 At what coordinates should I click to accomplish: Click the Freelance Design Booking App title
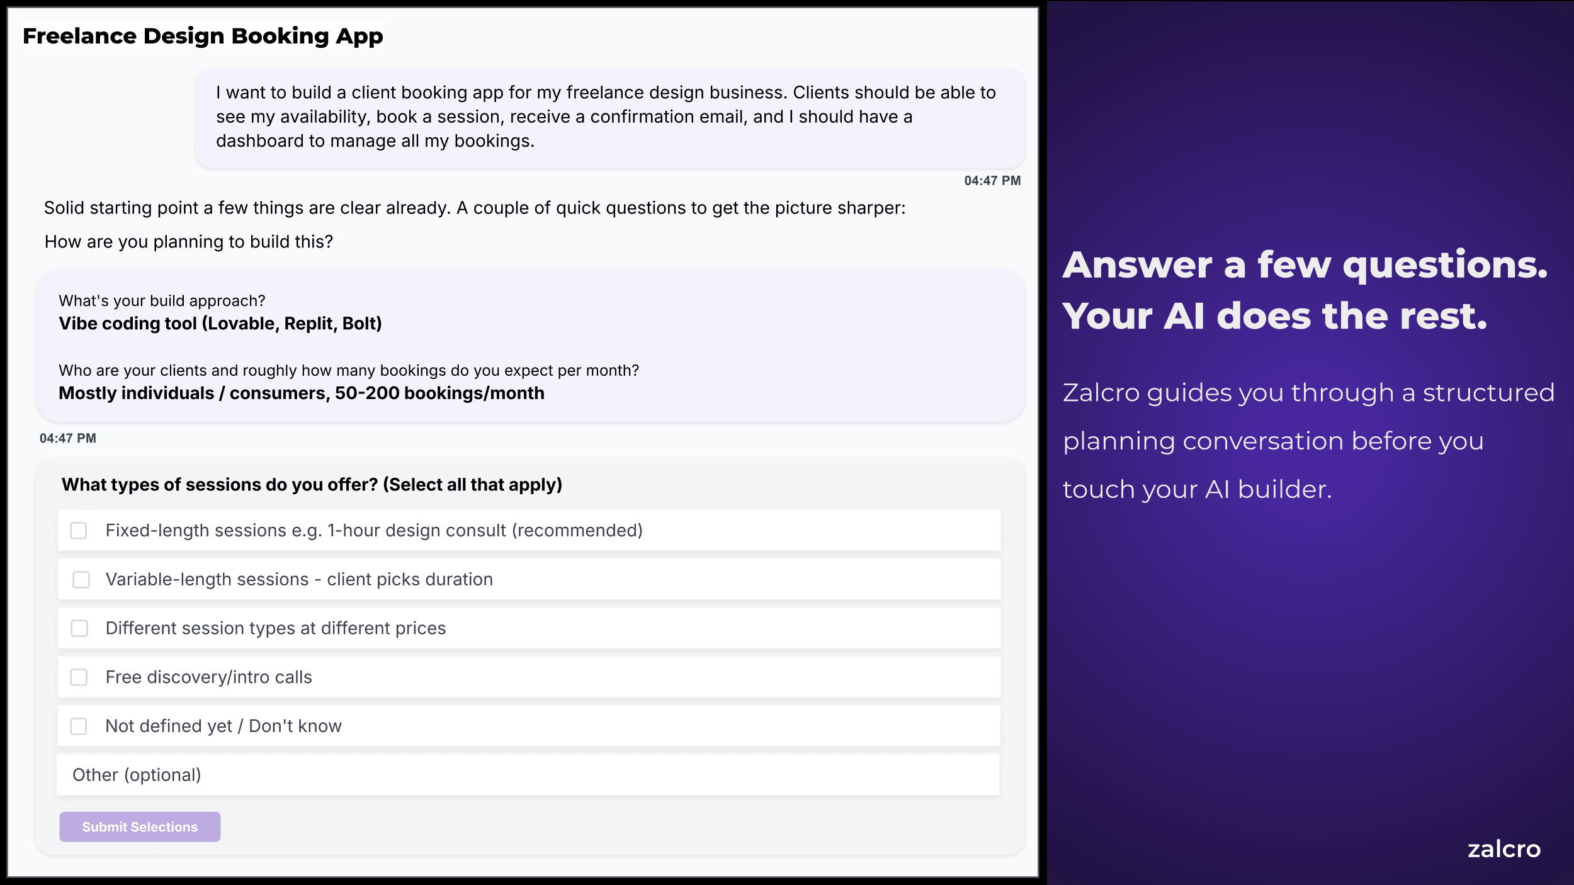click(203, 36)
